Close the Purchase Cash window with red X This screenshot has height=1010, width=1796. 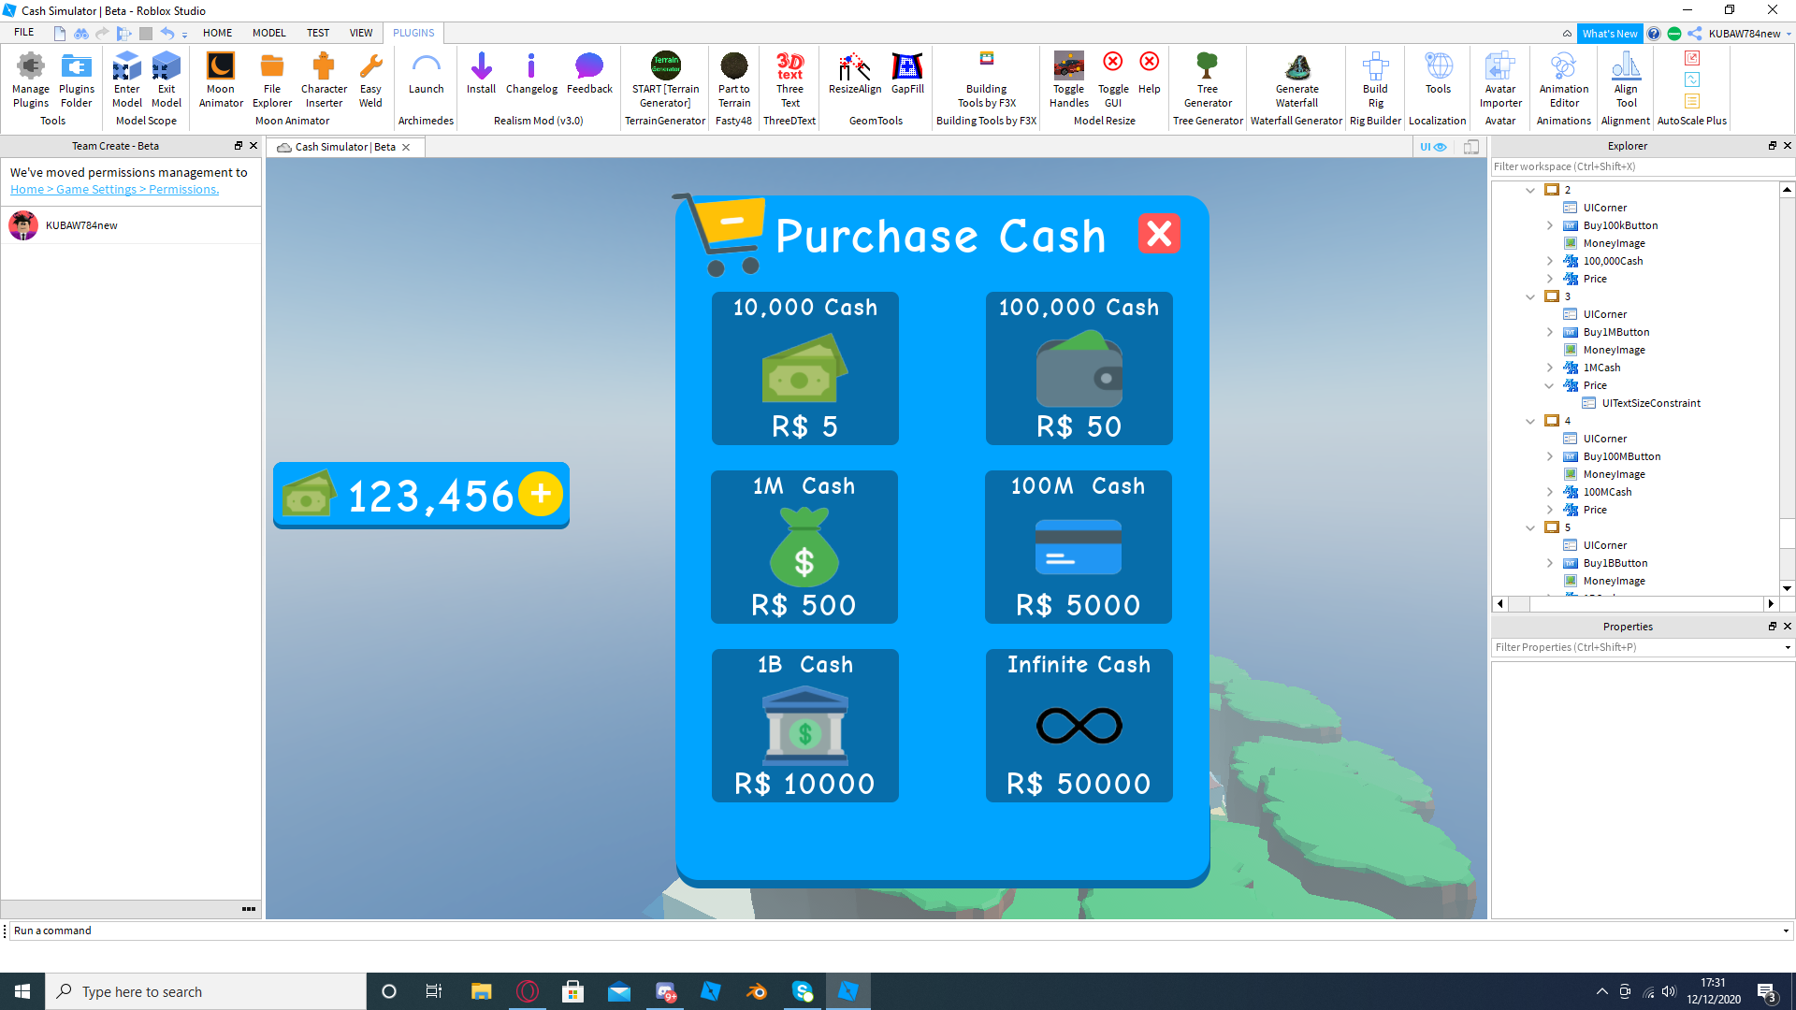tap(1159, 234)
